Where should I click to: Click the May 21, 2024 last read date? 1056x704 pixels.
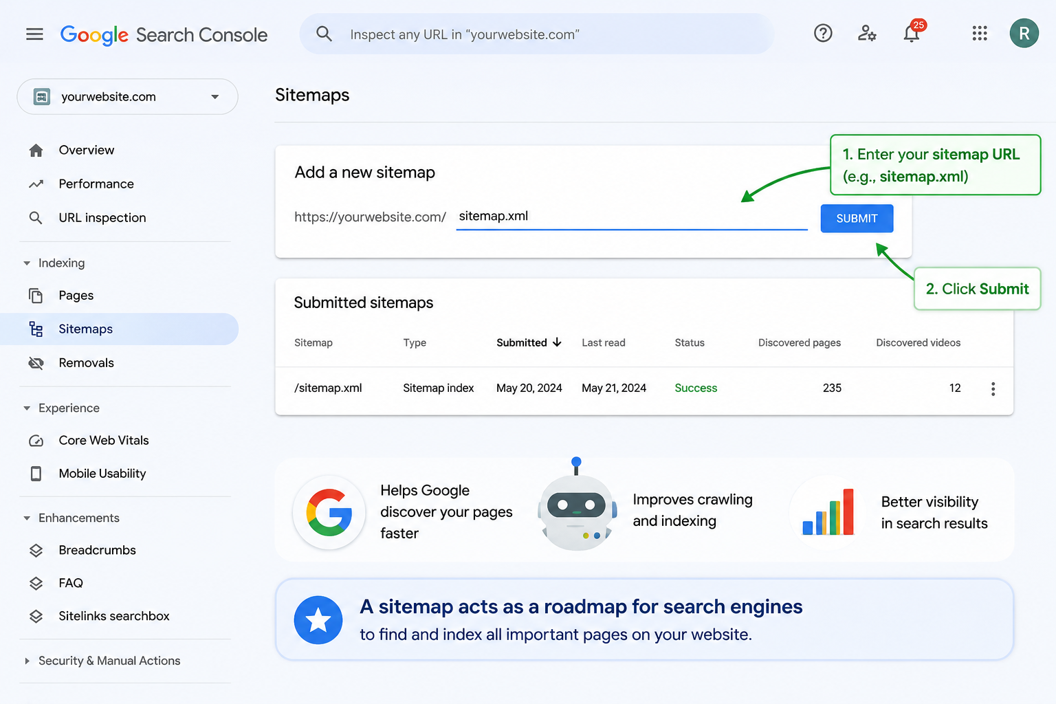point(614,388)
